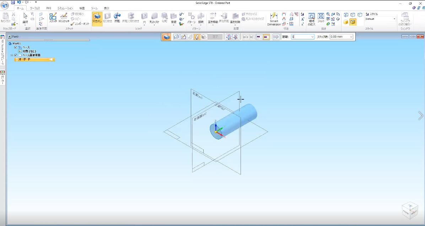Uncheck the ベース基準平面 visibility checkbox

pos(16,55)
